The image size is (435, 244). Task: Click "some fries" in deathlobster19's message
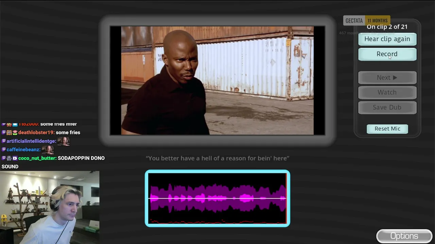coord(68,133)
